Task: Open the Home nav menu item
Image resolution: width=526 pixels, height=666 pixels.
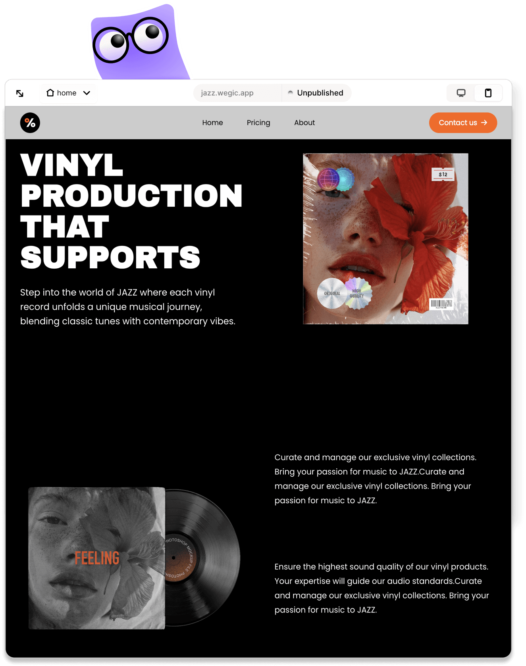Action: click(x=212, y=123)
